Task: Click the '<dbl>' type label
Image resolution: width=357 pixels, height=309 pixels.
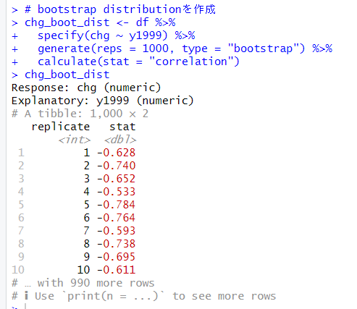Action: coord(120,140)
